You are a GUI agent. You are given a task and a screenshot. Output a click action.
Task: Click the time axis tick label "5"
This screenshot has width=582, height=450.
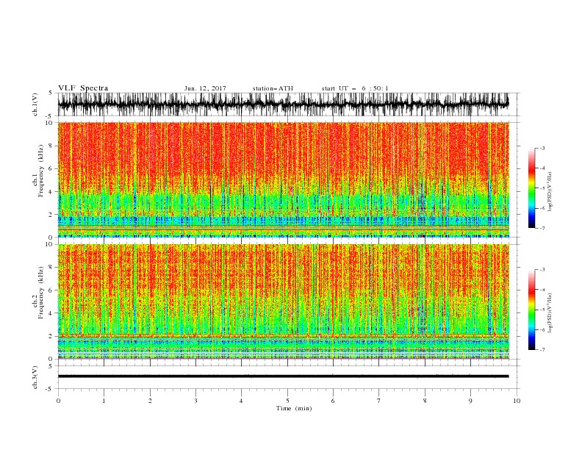pyautogui.click(x=287, y=401)
